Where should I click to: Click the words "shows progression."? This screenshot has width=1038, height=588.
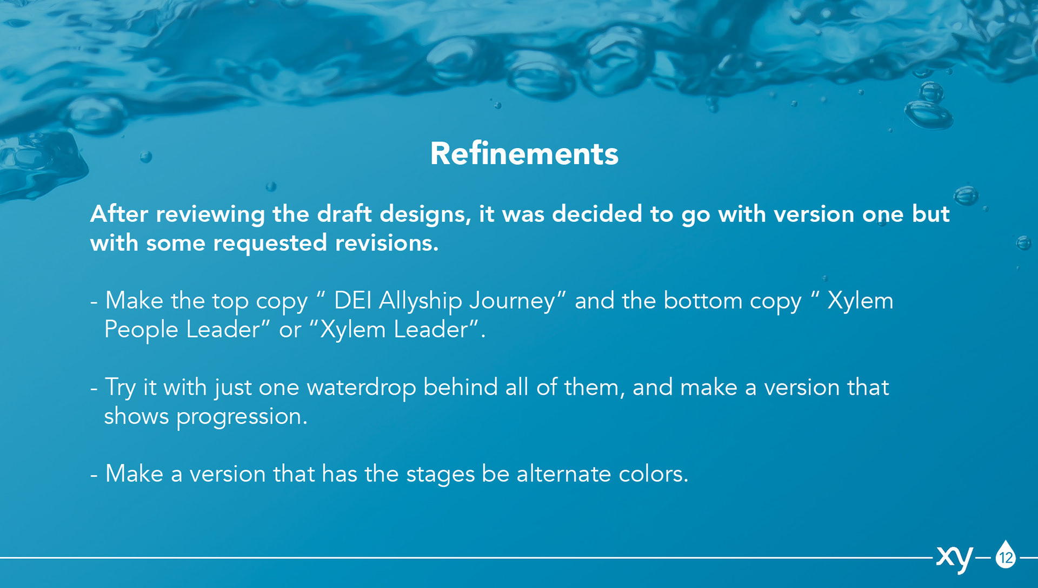coord(205,416)
